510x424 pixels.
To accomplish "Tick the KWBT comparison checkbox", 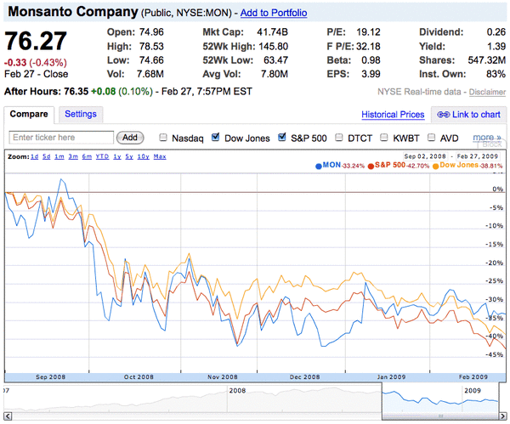I will [x=384, y=138].
